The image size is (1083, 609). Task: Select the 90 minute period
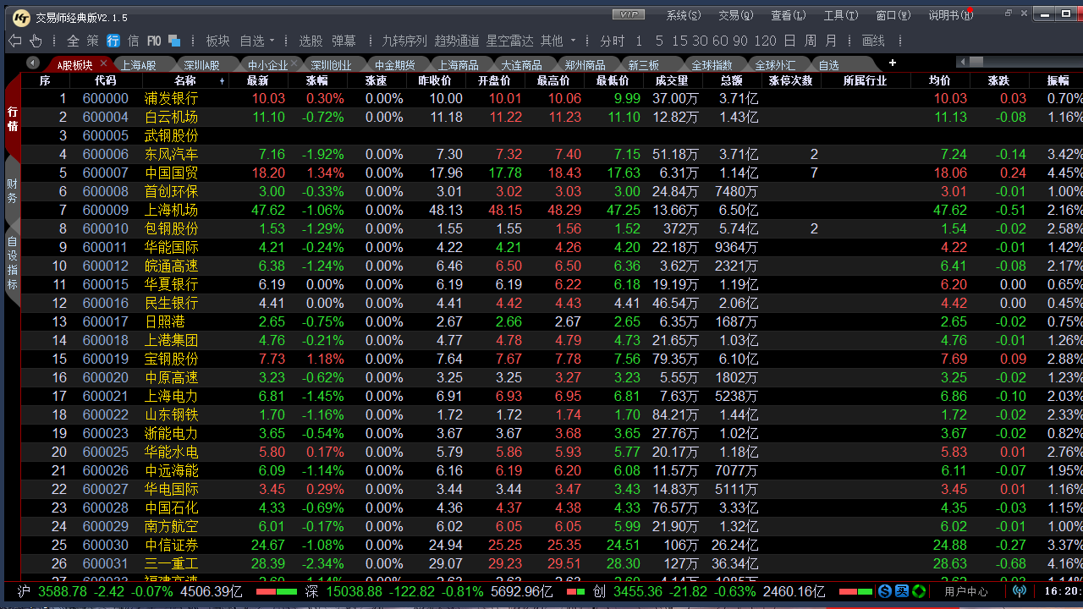(x=740, y=41)
